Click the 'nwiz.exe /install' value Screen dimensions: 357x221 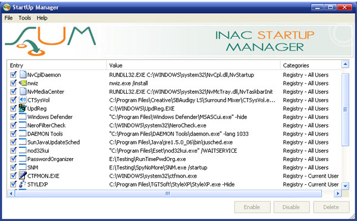tap(129, 83)
